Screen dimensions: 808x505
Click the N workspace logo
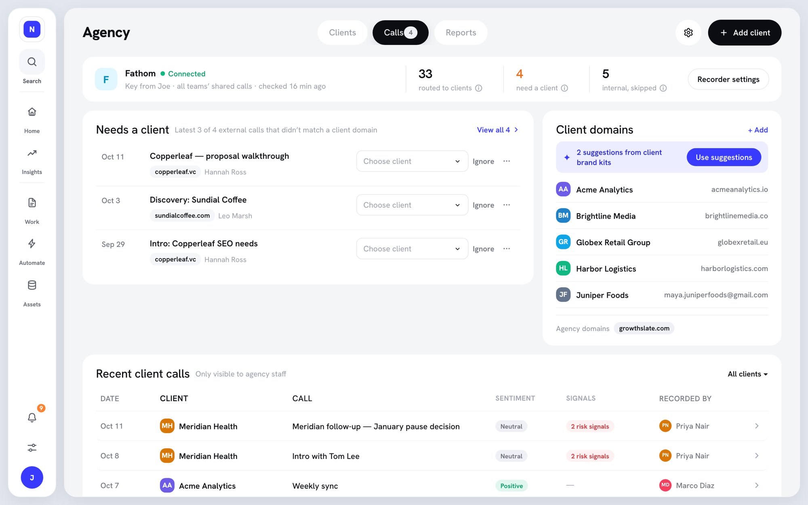[32, 29]
